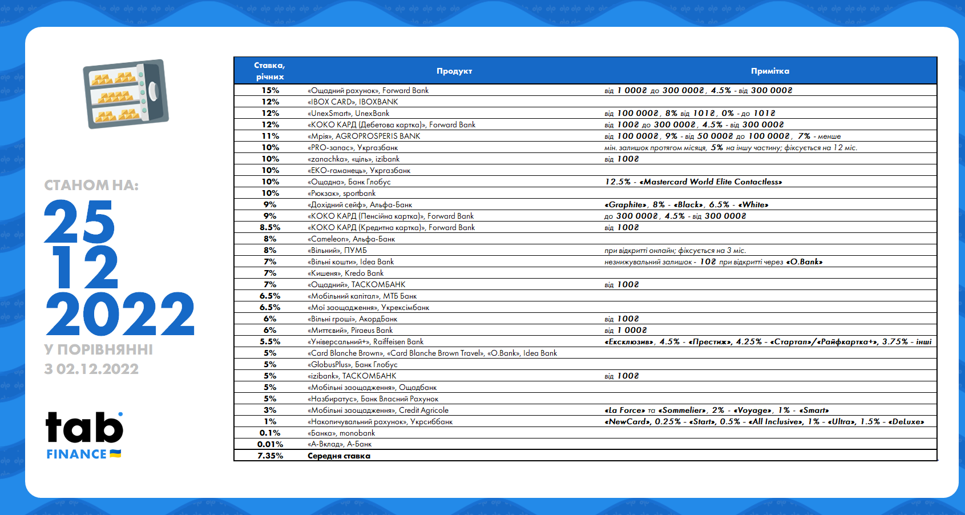Click '«IBOX CARD», IBOXBANK' product row

tap(353, 102)
